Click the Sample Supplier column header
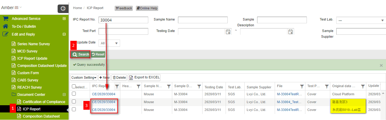Image resolution: width=386 pixels, height=120 pixels. [x=259, y=87]
